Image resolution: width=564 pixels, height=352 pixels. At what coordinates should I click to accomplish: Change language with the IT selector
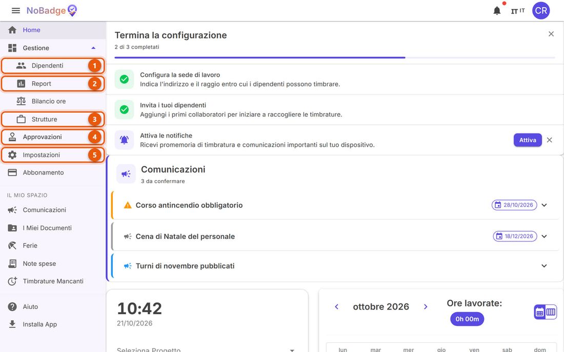(518, 11)
